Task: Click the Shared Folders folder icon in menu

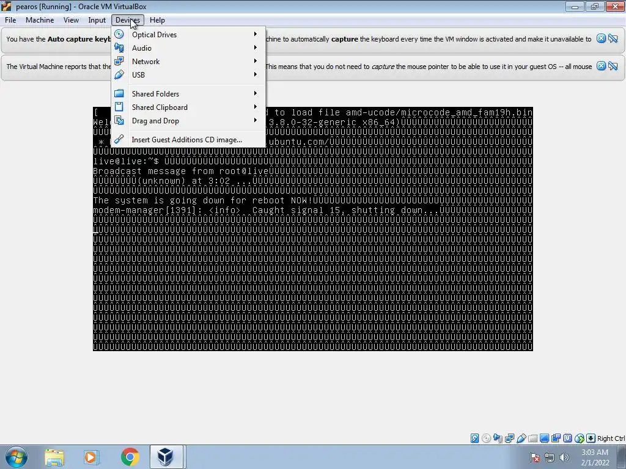Action: (119, 93)
